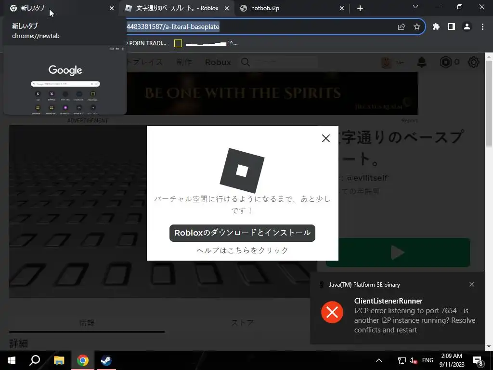The height and width of the screenshot is (370, 493).
Task: Select the 情報 tab
Action: point(87,323)
